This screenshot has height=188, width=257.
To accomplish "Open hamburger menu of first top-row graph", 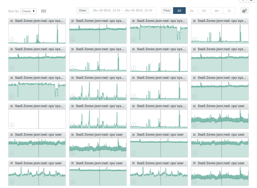I will (11, 21).
